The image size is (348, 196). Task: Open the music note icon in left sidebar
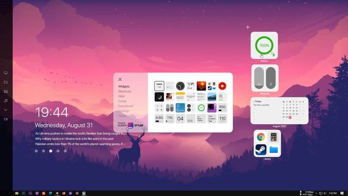(x=6, y=101)
